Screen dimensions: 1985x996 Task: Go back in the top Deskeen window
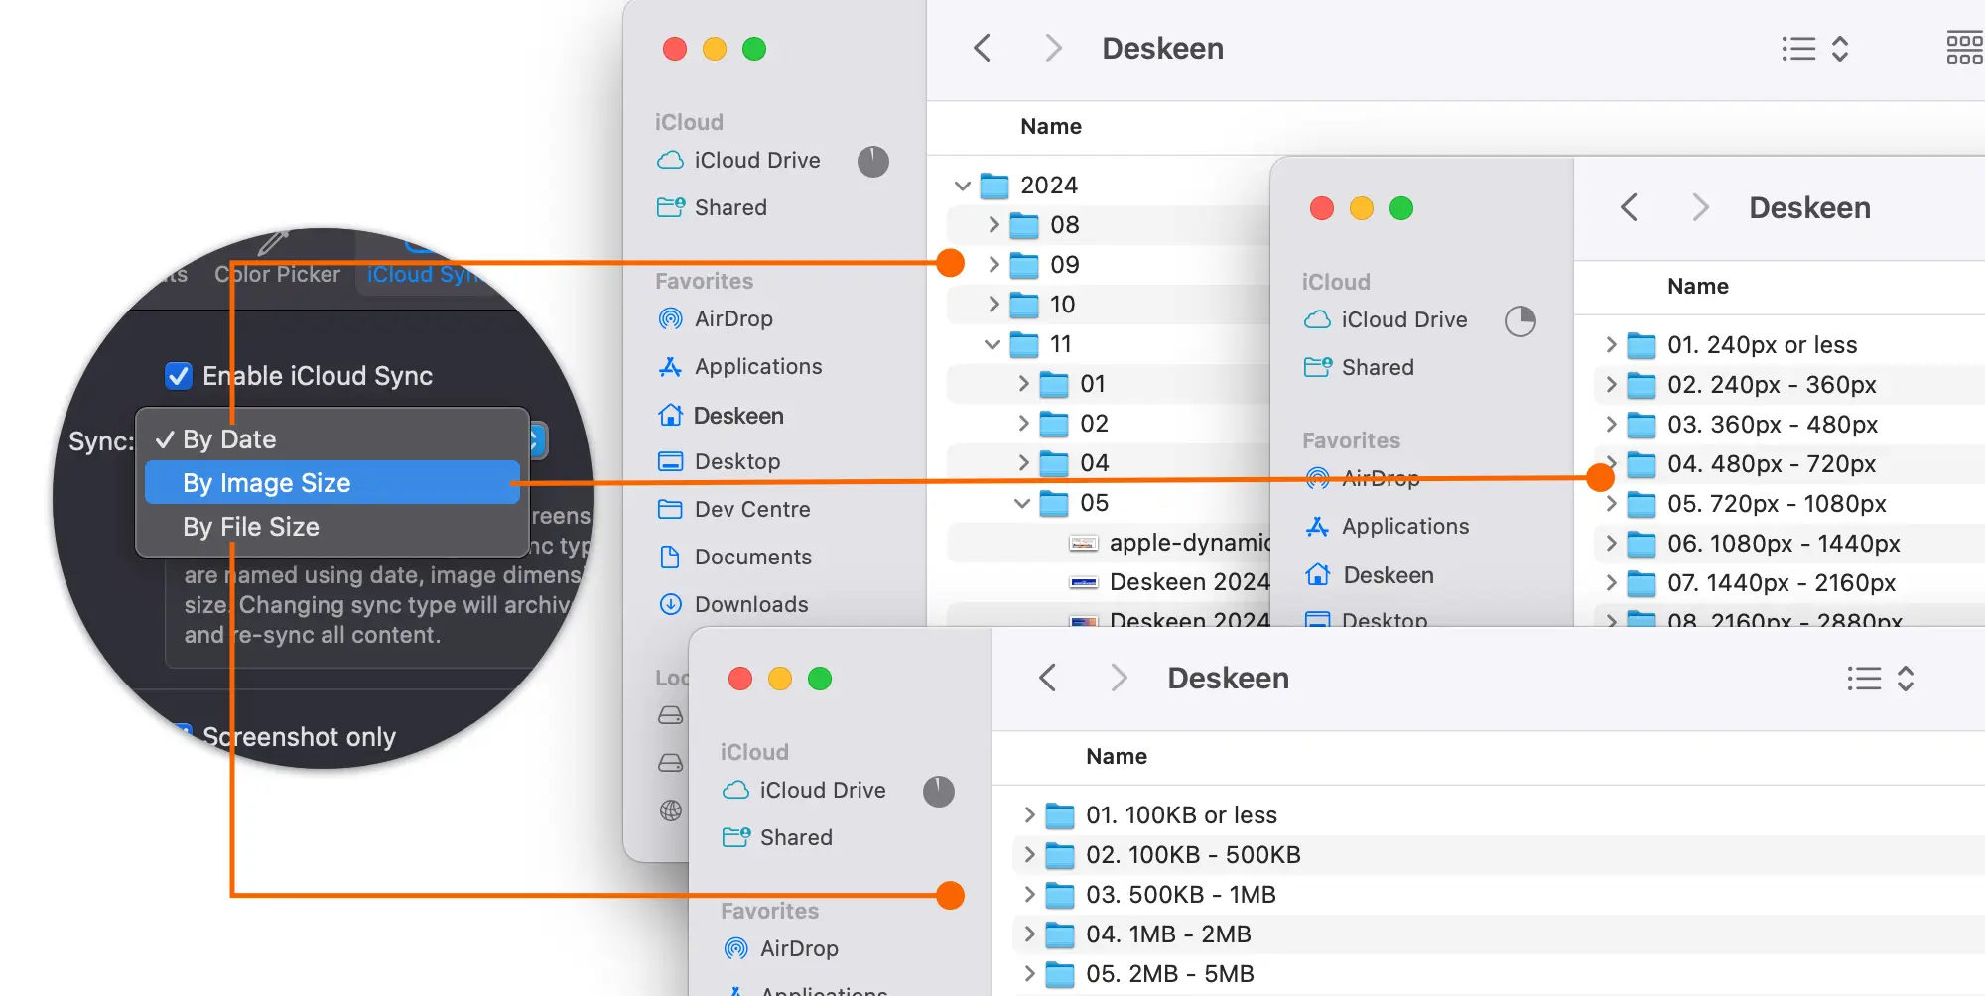click(983, 48)
